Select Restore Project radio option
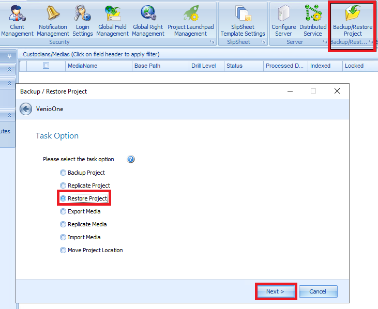 pyautogui.click(x=84, y=198)
